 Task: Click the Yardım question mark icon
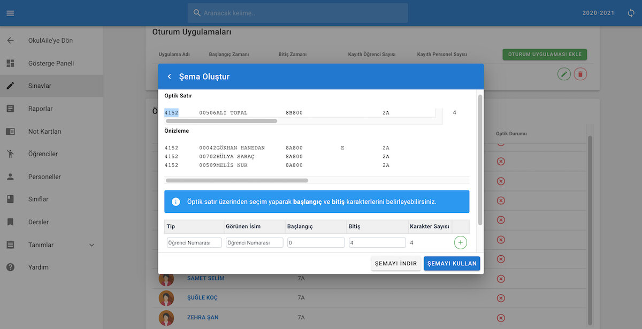pyautogui.click(x=10, y=267)
